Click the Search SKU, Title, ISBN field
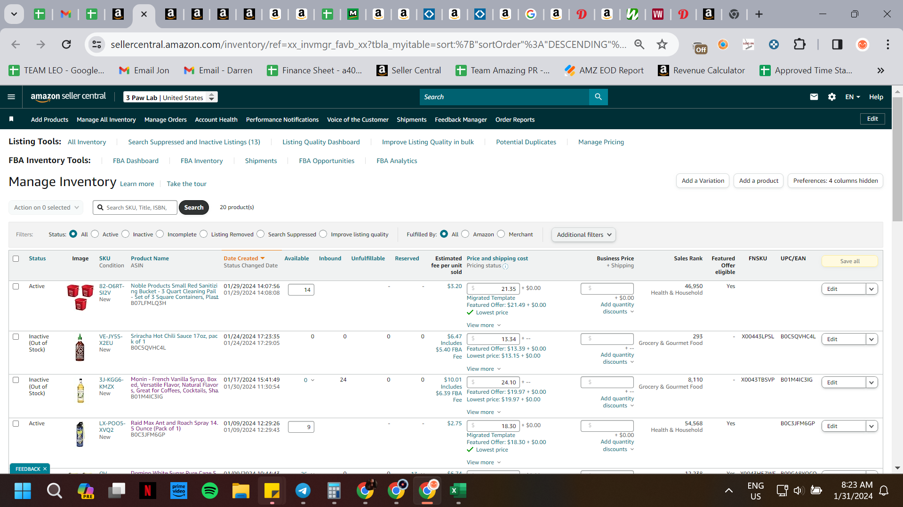 tap(135, 207)
